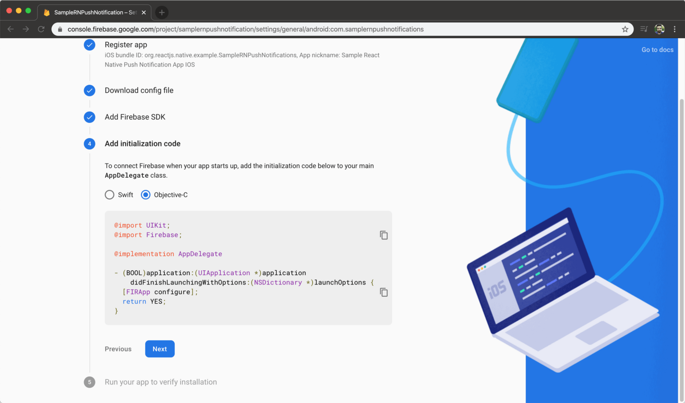Click the bold AppDelegate word in instructions
Screen dimensions: 685x403
pos(126,175)
